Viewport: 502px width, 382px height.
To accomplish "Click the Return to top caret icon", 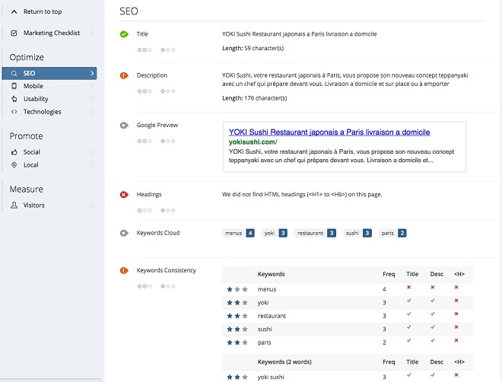I will coord(14,12).
